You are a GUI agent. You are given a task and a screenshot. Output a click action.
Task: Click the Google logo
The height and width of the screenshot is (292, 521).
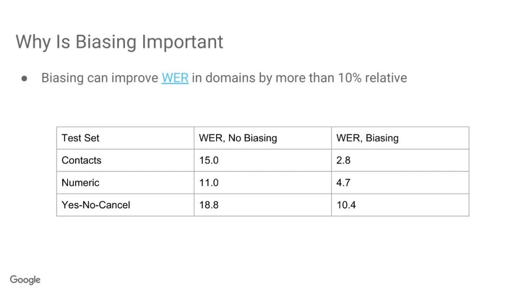pos(25,279)
